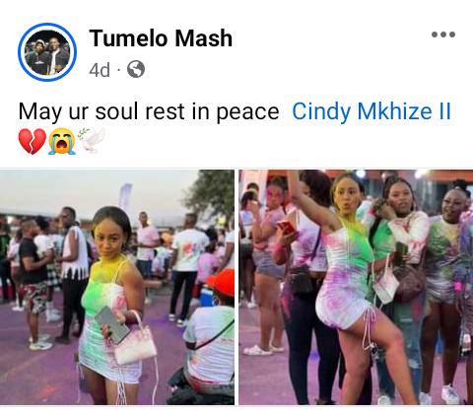
Task: Open tagged profile Cindy Mkhize II
Action: tap(372, 111)
